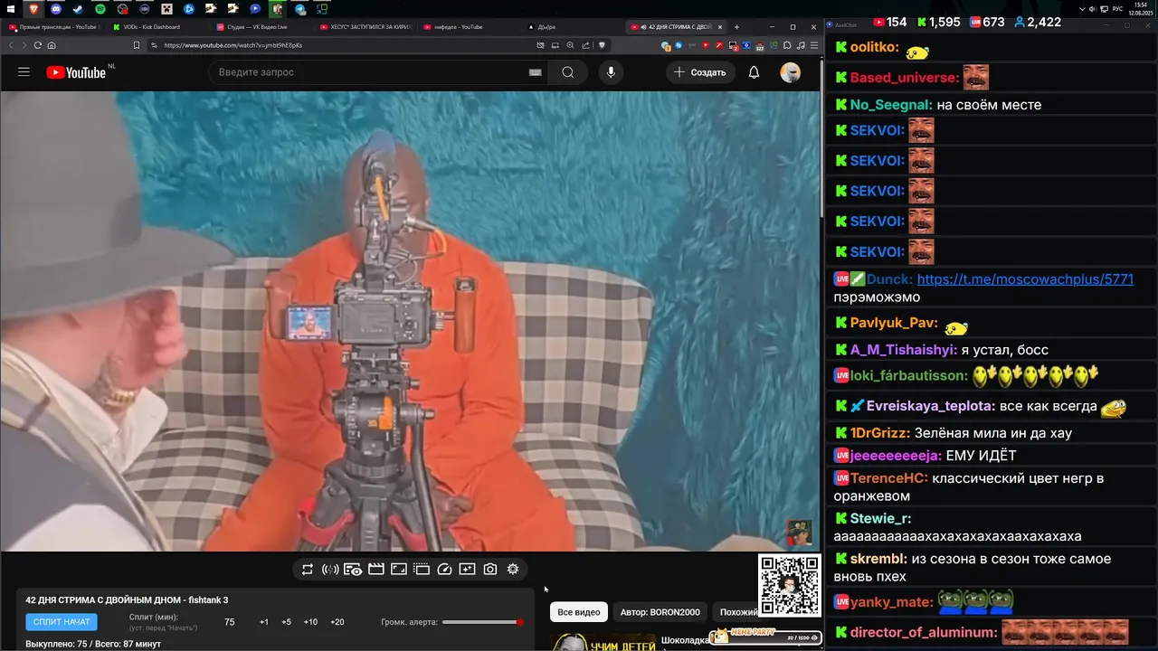Switch to 'нифедов - YouTube' tab

tap(467, 27)
